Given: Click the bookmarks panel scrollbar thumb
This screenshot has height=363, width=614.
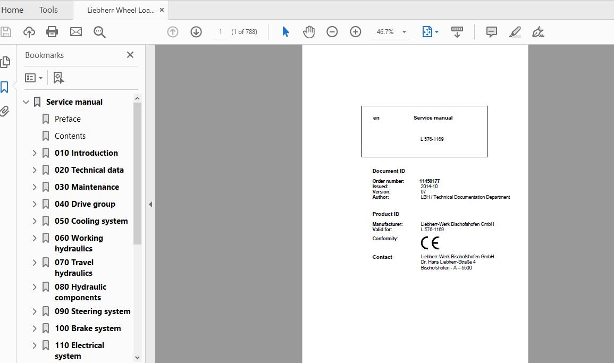Looking at the screenshot, I should pyautogui.click(x=137, y=173).
